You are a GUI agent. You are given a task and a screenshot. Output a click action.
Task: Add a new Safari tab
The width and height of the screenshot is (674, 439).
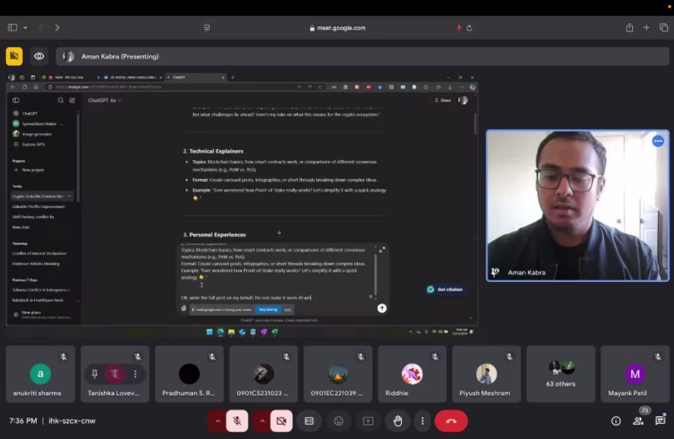(646, 27)
